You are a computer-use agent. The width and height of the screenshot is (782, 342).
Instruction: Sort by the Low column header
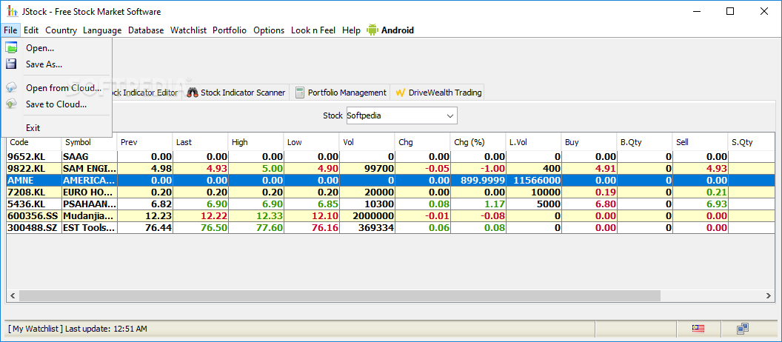[311, 142]
